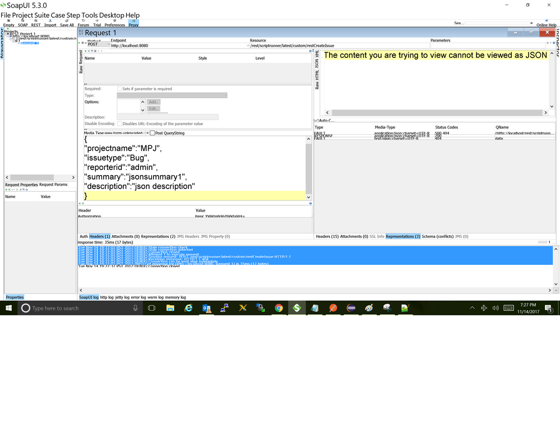The image size is (560, 436).
Task: Switch to the http log tab
Action: coord(107,297)
